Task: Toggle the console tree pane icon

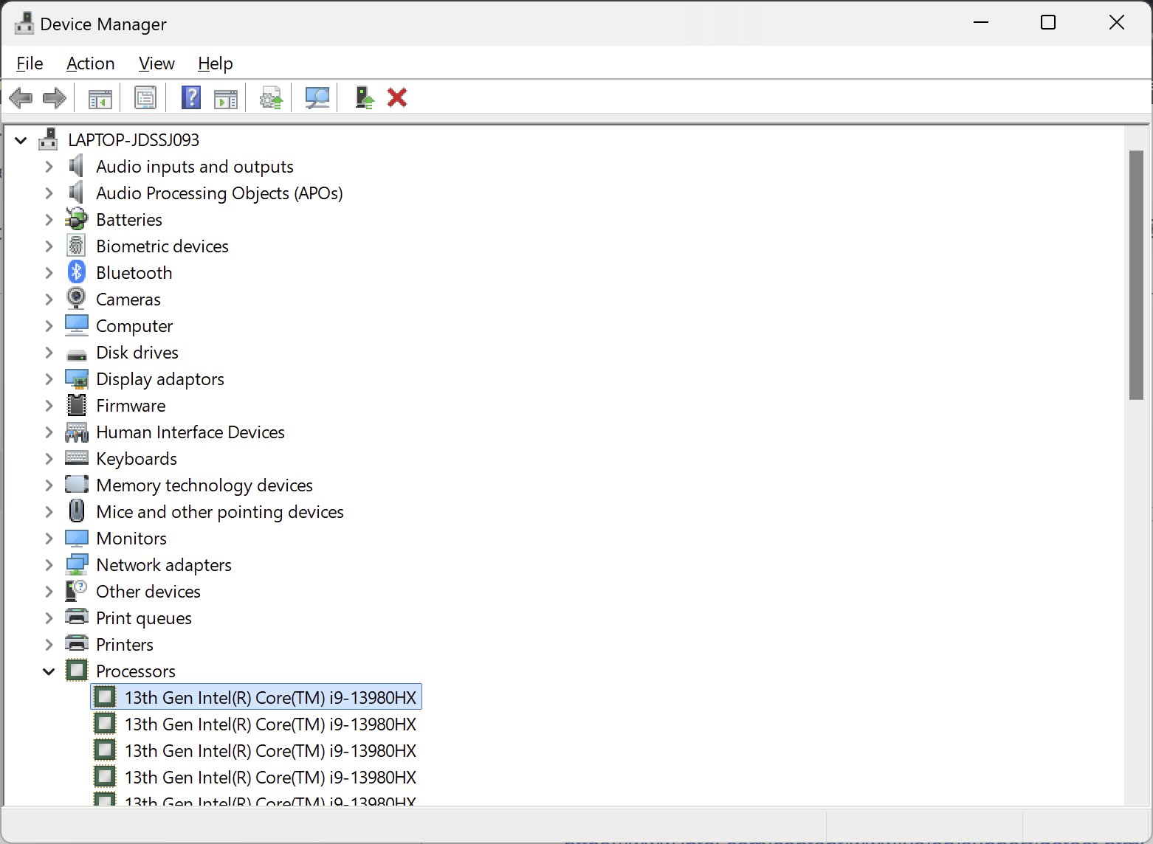Action: [x=100, y=97]
